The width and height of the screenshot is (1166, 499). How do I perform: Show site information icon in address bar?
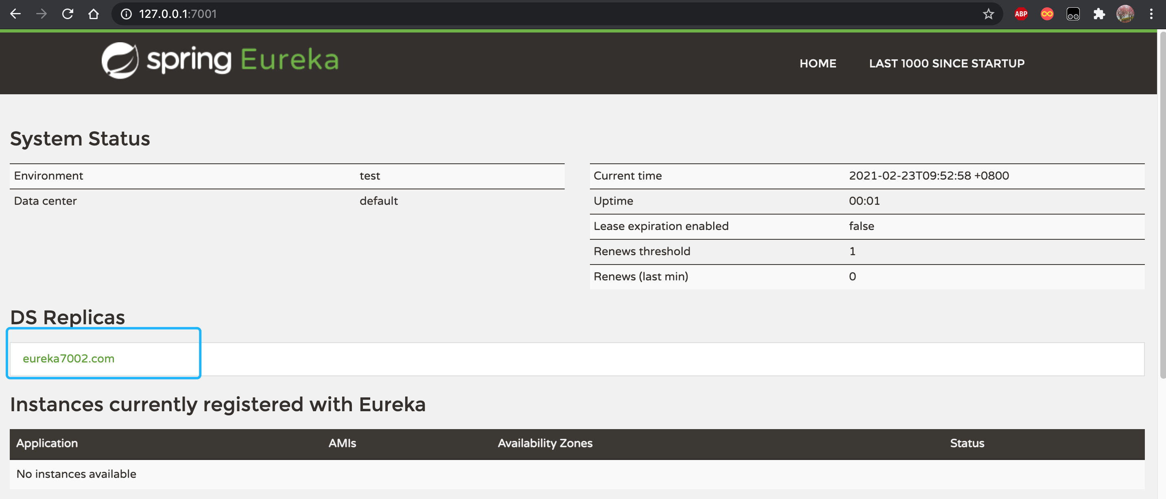click(x=126, y=14)
